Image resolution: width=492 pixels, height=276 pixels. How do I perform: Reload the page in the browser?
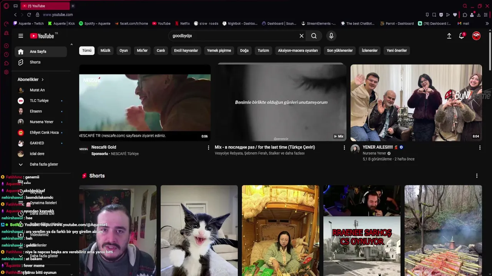click(29, 15)
